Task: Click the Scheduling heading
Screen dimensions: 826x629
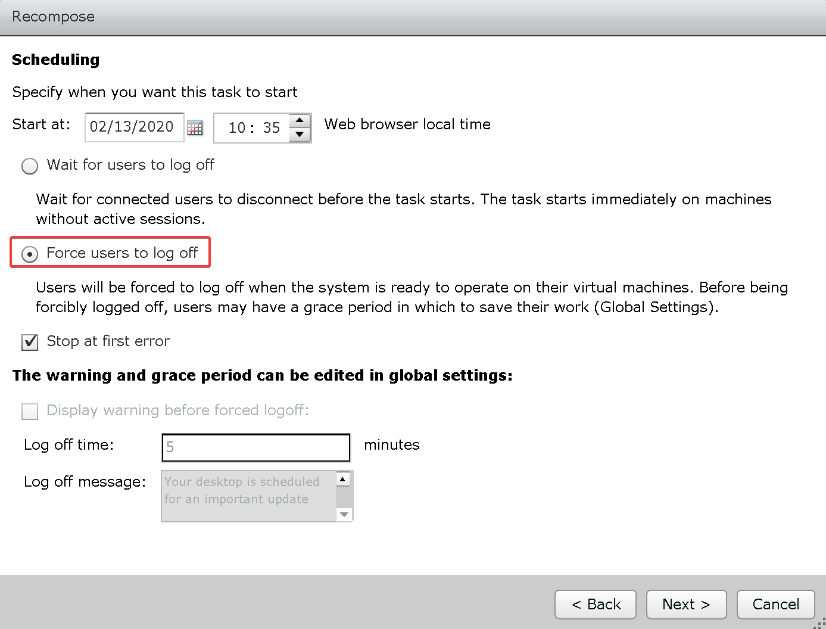Action: coord(56,60)
